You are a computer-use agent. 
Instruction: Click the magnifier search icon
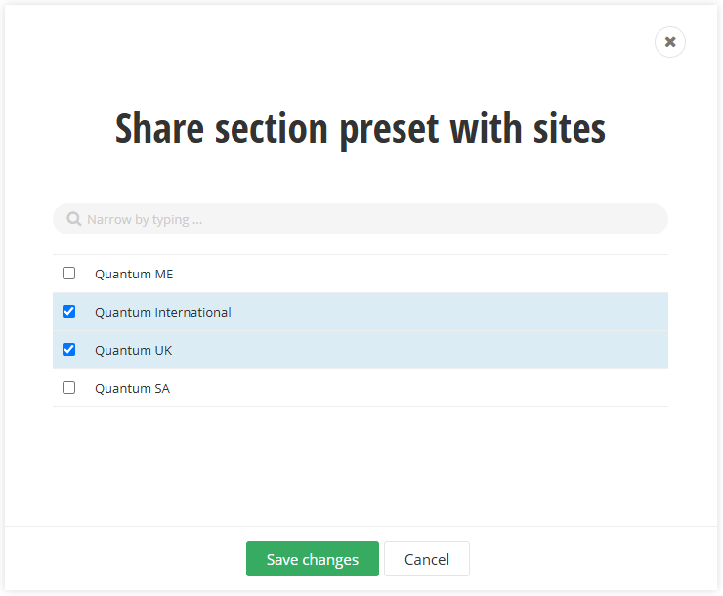point(74,219)
